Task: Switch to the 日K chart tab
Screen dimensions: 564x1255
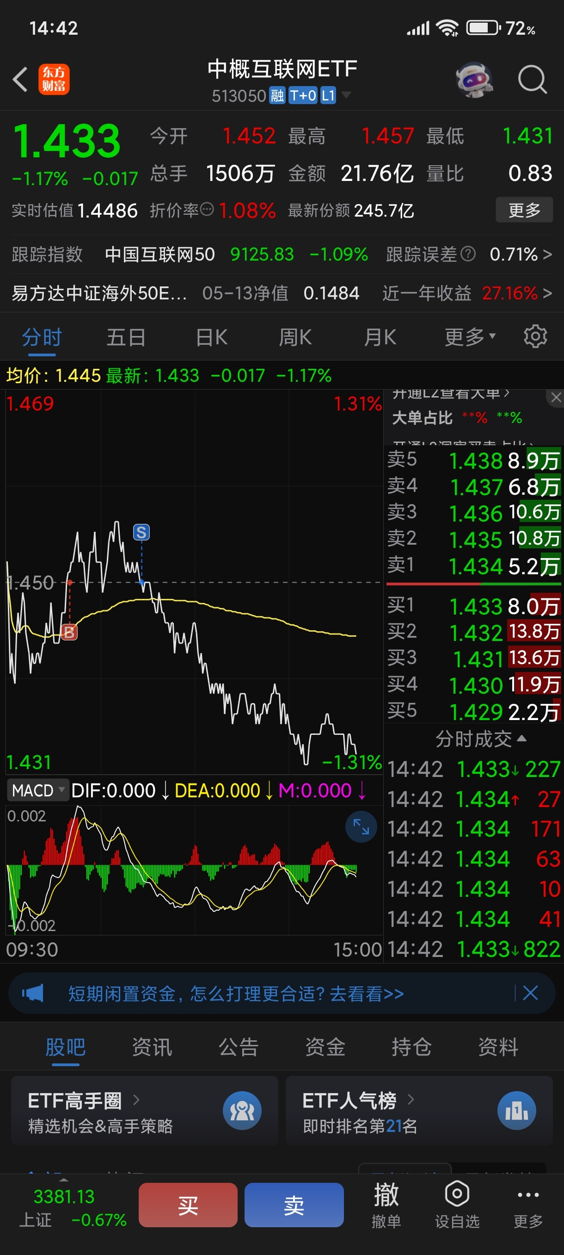Action: (212, 337)
